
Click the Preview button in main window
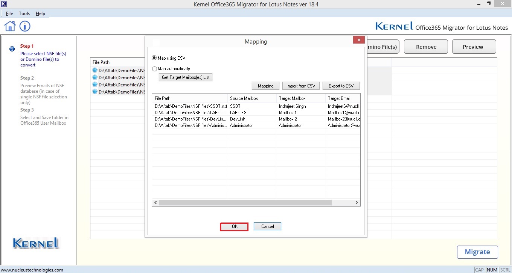pyautogui.click(x=473, y=47)
